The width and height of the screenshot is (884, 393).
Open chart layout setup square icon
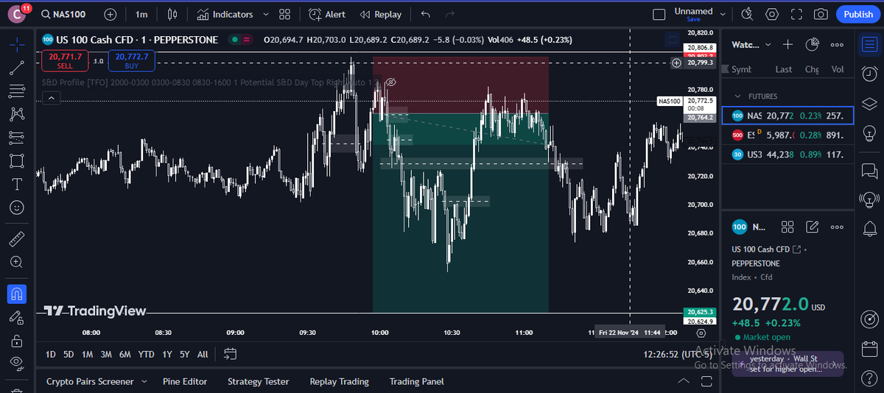(x=659, y=15)
